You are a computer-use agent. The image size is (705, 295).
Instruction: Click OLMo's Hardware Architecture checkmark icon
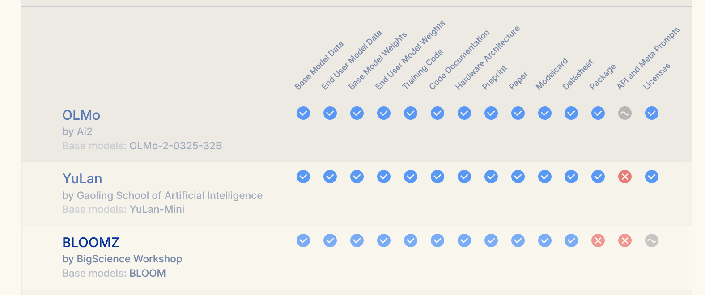464,113
